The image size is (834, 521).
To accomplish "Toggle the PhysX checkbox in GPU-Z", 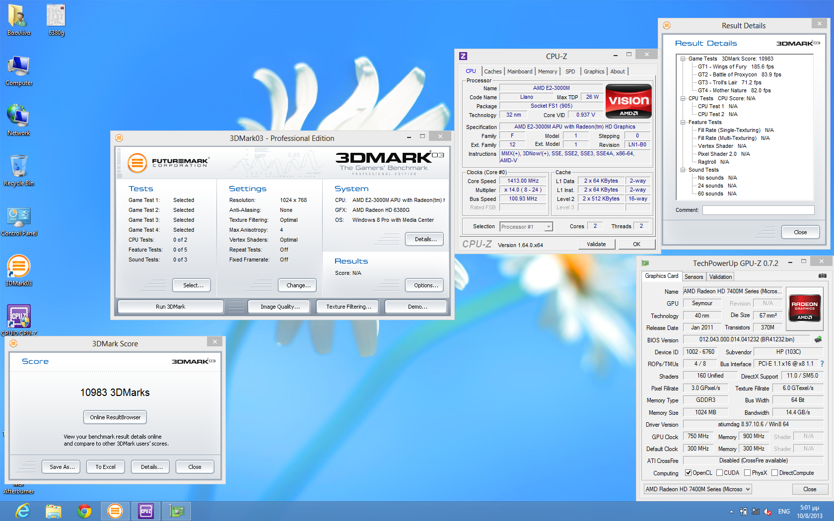I will point(747,473).
